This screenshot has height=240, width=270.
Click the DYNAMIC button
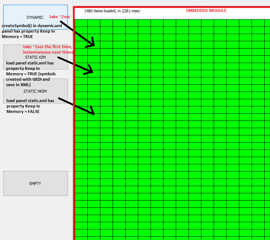click(x=35, y=17)
